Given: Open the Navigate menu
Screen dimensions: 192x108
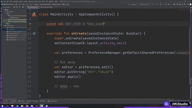Looking at the screenshot, I should pyautogui.click(x=16, y=1).
